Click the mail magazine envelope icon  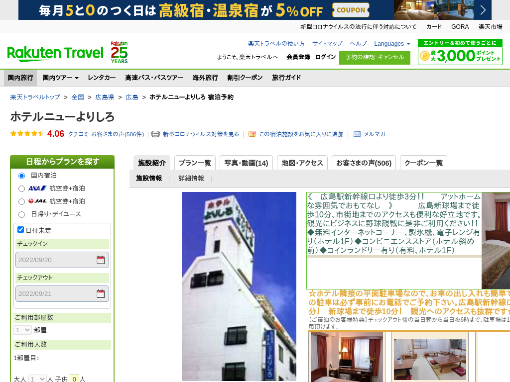(357, 134)
